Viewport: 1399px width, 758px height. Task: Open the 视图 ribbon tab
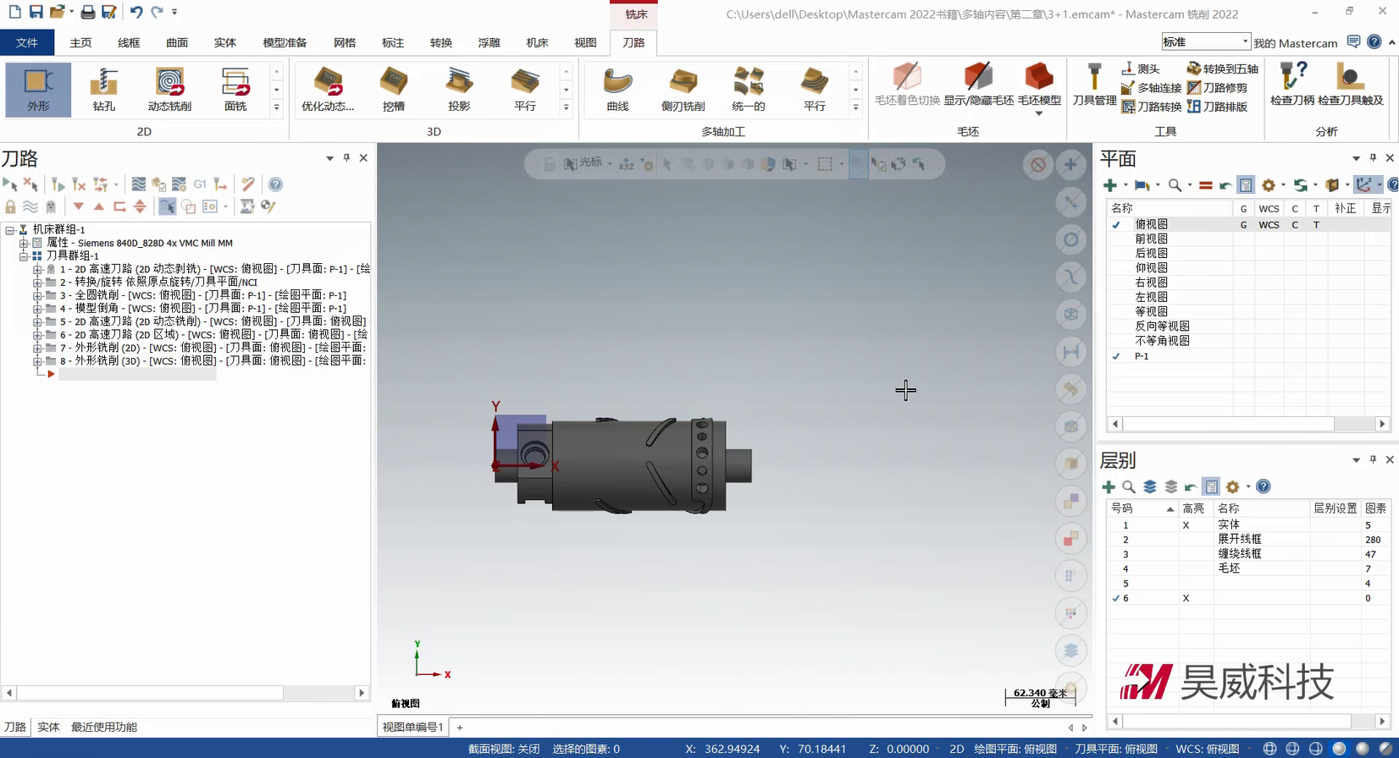585,42
